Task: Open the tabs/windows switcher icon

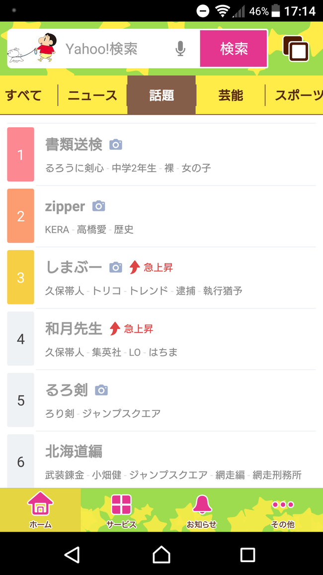Action: pyautogui.click(x=296, y=49)
